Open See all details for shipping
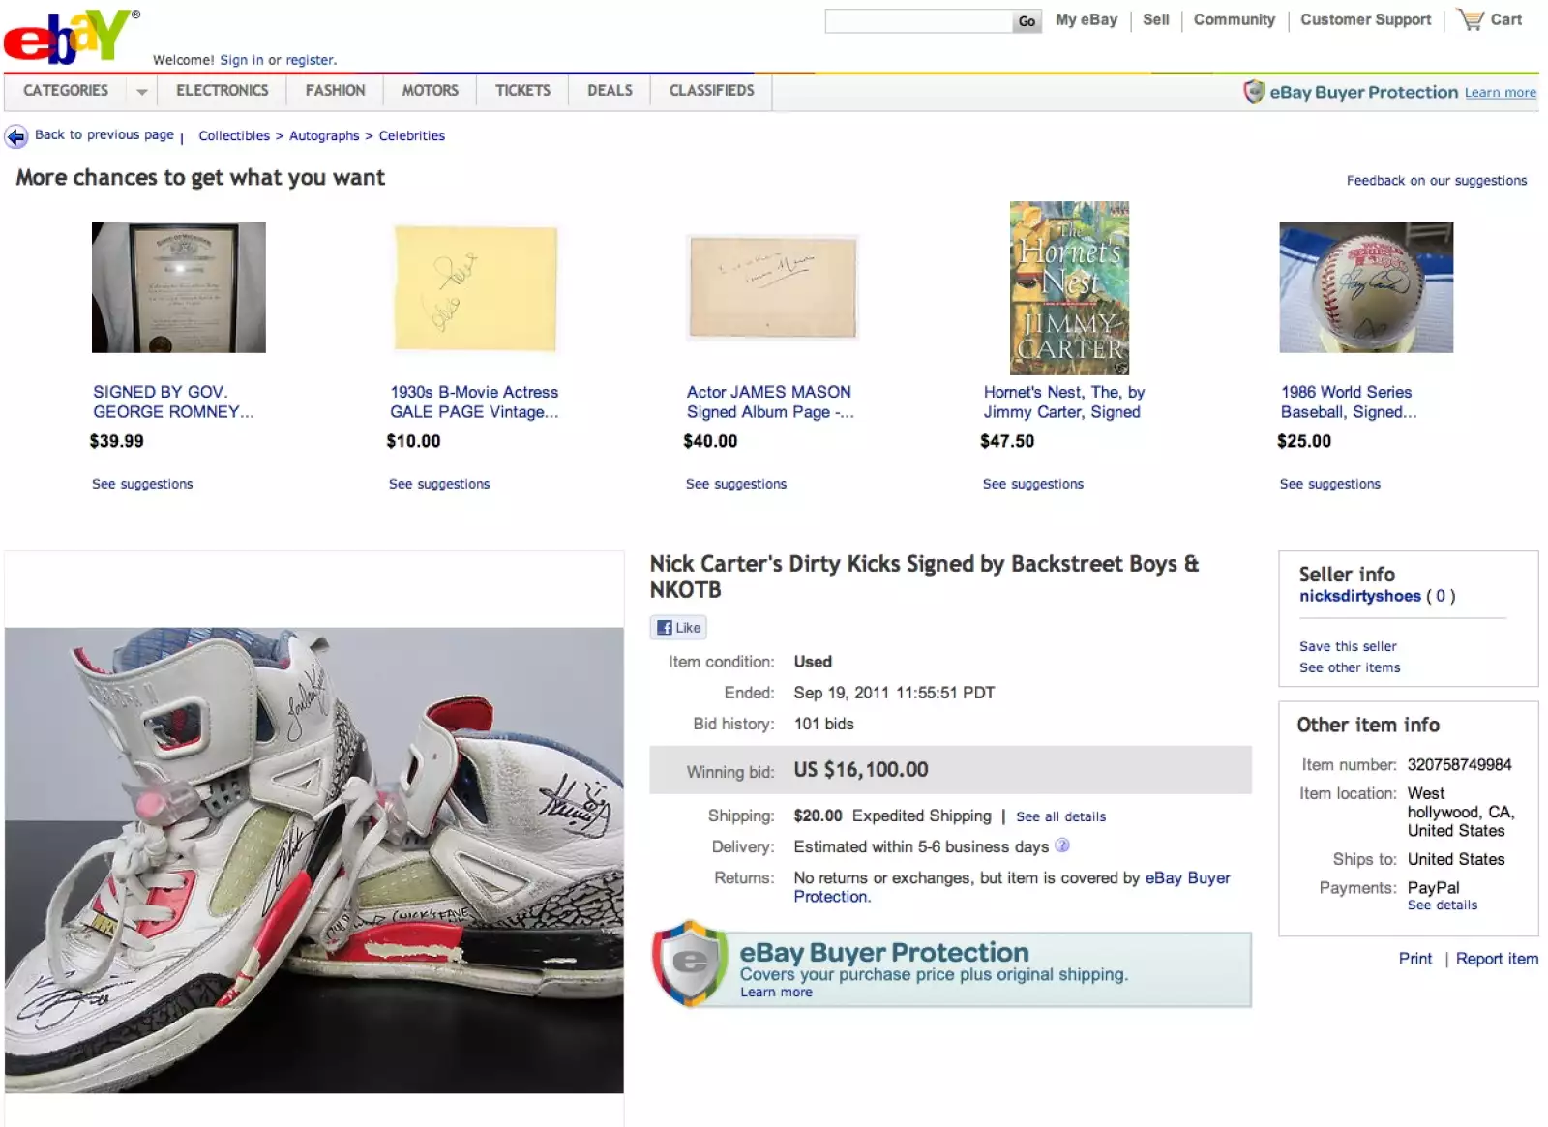1548x1127 pixels. pos(1059,816)
